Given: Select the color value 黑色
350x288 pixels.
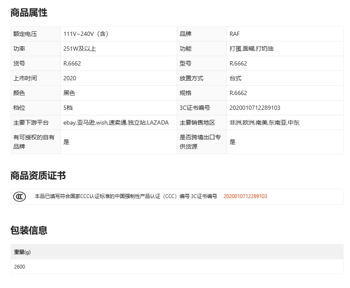Looking at the screenshot, I should click(x=69, y=93).
